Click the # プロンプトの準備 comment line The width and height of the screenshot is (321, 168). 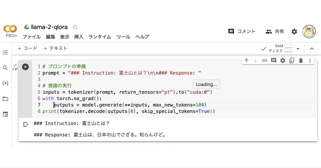tap(64, 66)
